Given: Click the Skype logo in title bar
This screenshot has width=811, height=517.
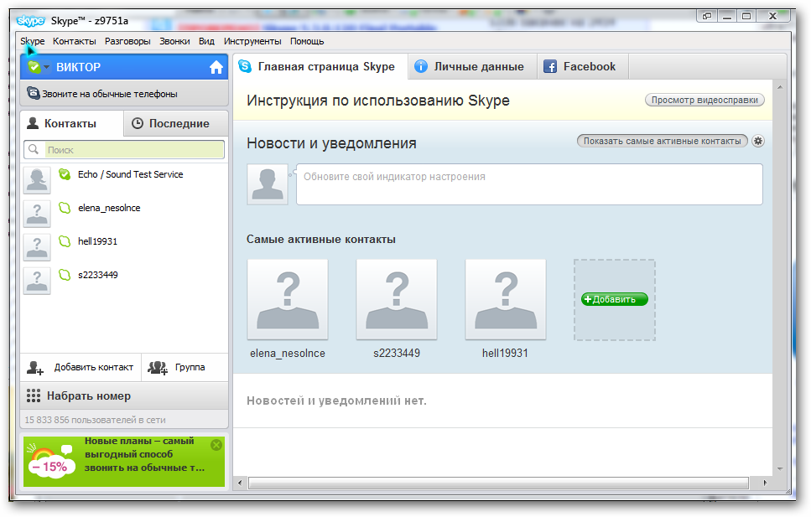Looking at the screenshot, I should 30,21.
